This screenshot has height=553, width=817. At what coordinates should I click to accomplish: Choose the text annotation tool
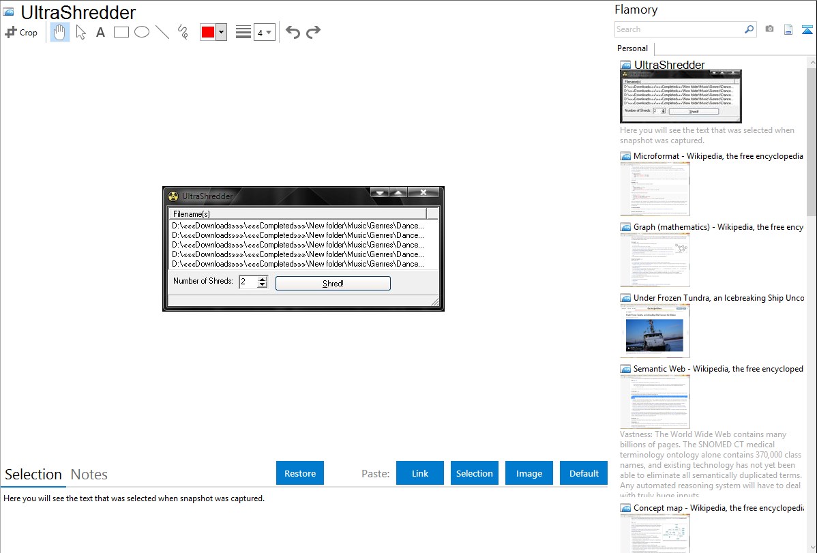[x=100, y=32]
